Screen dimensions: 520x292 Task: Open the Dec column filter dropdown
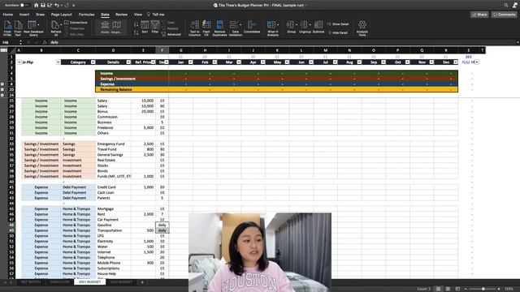pos(456,62)
